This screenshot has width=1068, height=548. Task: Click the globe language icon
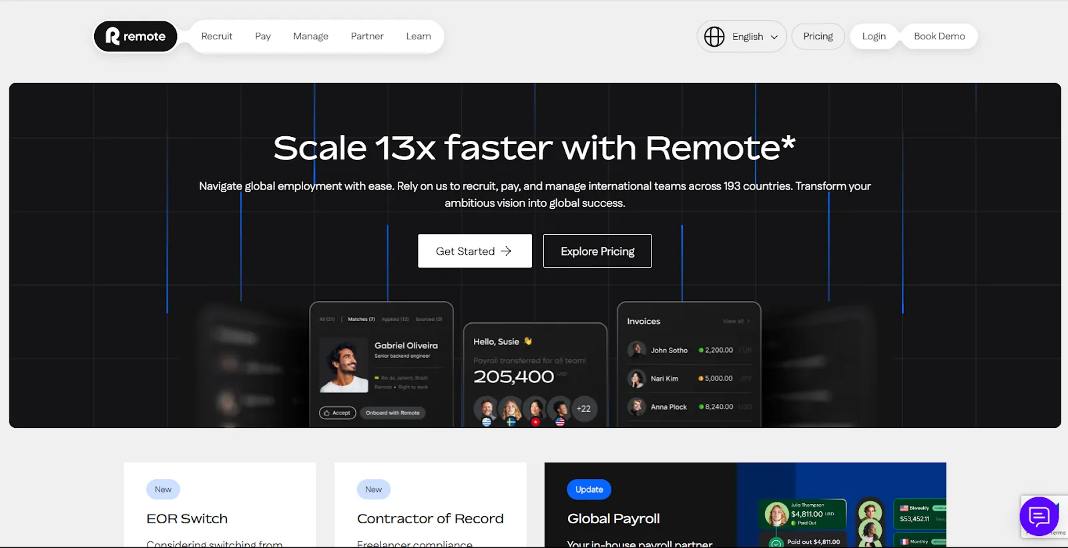click(x=714, y=37)
